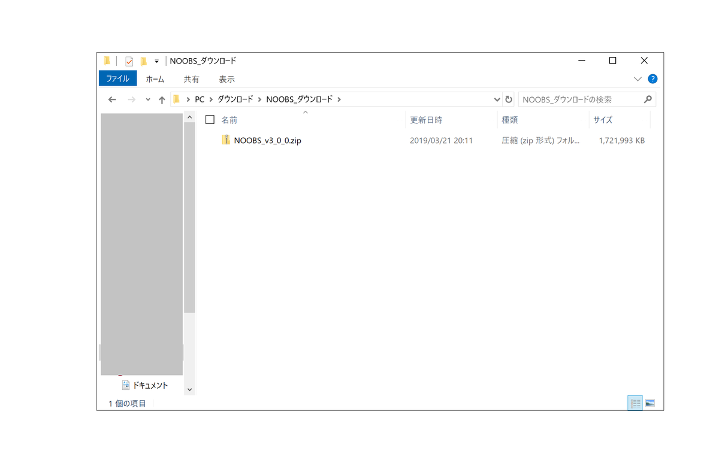719x451 pixels.
Task: Switch to large thumbnail view in status bar
Action: point(651,402)
